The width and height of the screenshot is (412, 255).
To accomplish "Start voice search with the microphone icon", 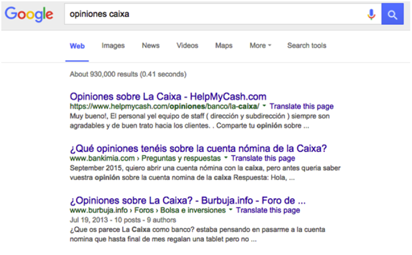I will click(371, 14).
